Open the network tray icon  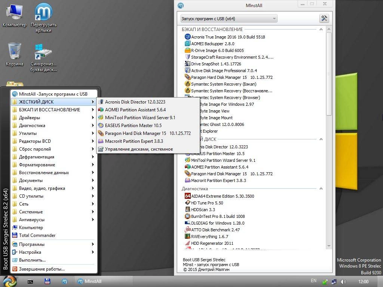pyautogui.click(x=334, y=282)
